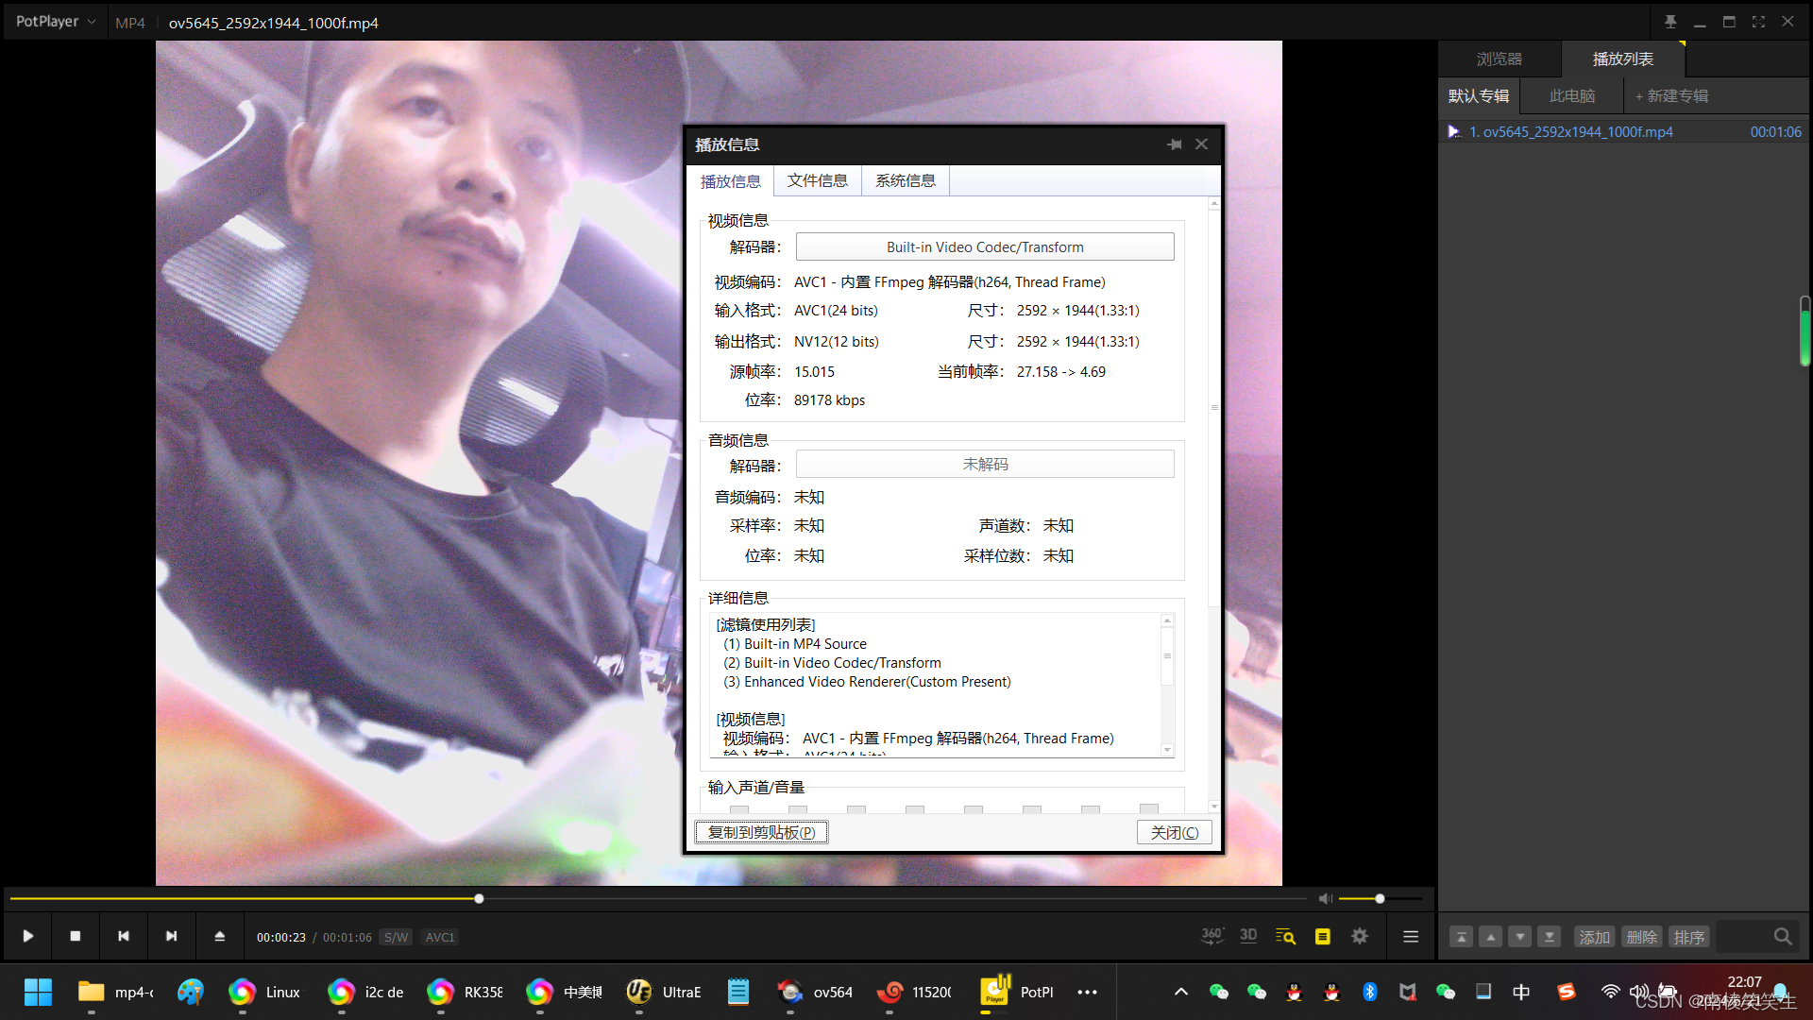Click the Sogou input method tray icon
This screenshot has width=1813, height=1020.
click(1567, 992)
